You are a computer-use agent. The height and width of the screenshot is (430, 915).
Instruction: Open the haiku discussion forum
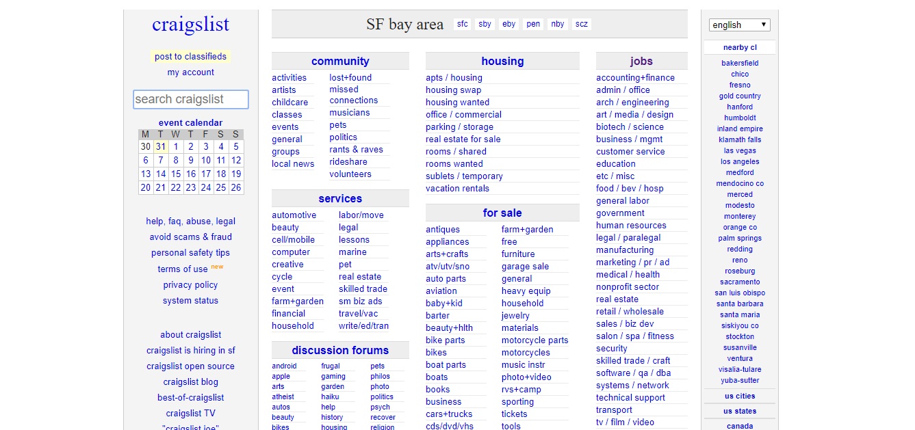[x=330, y=397]
